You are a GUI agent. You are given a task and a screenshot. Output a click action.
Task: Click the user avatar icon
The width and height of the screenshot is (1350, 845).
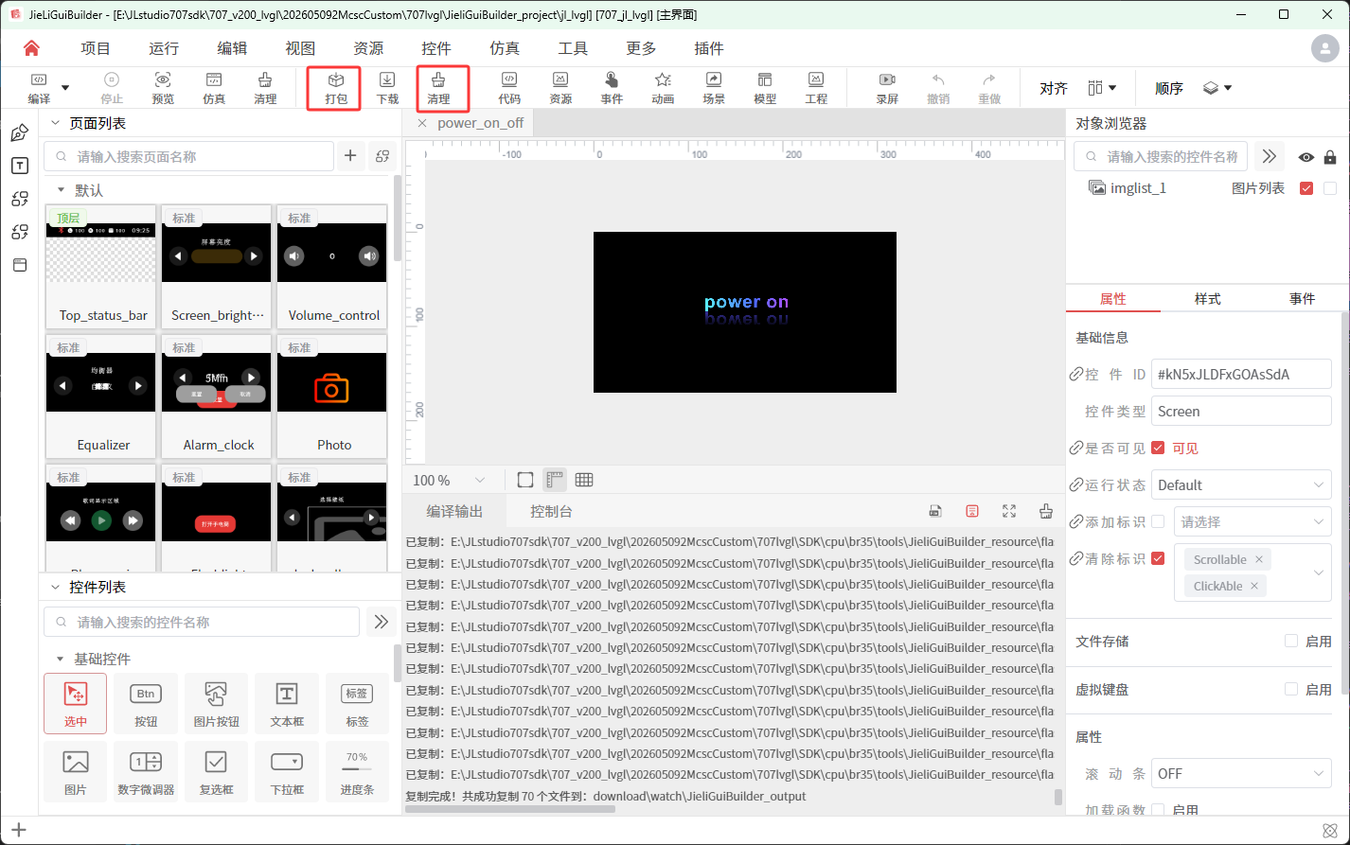(x=1324, y=48)
